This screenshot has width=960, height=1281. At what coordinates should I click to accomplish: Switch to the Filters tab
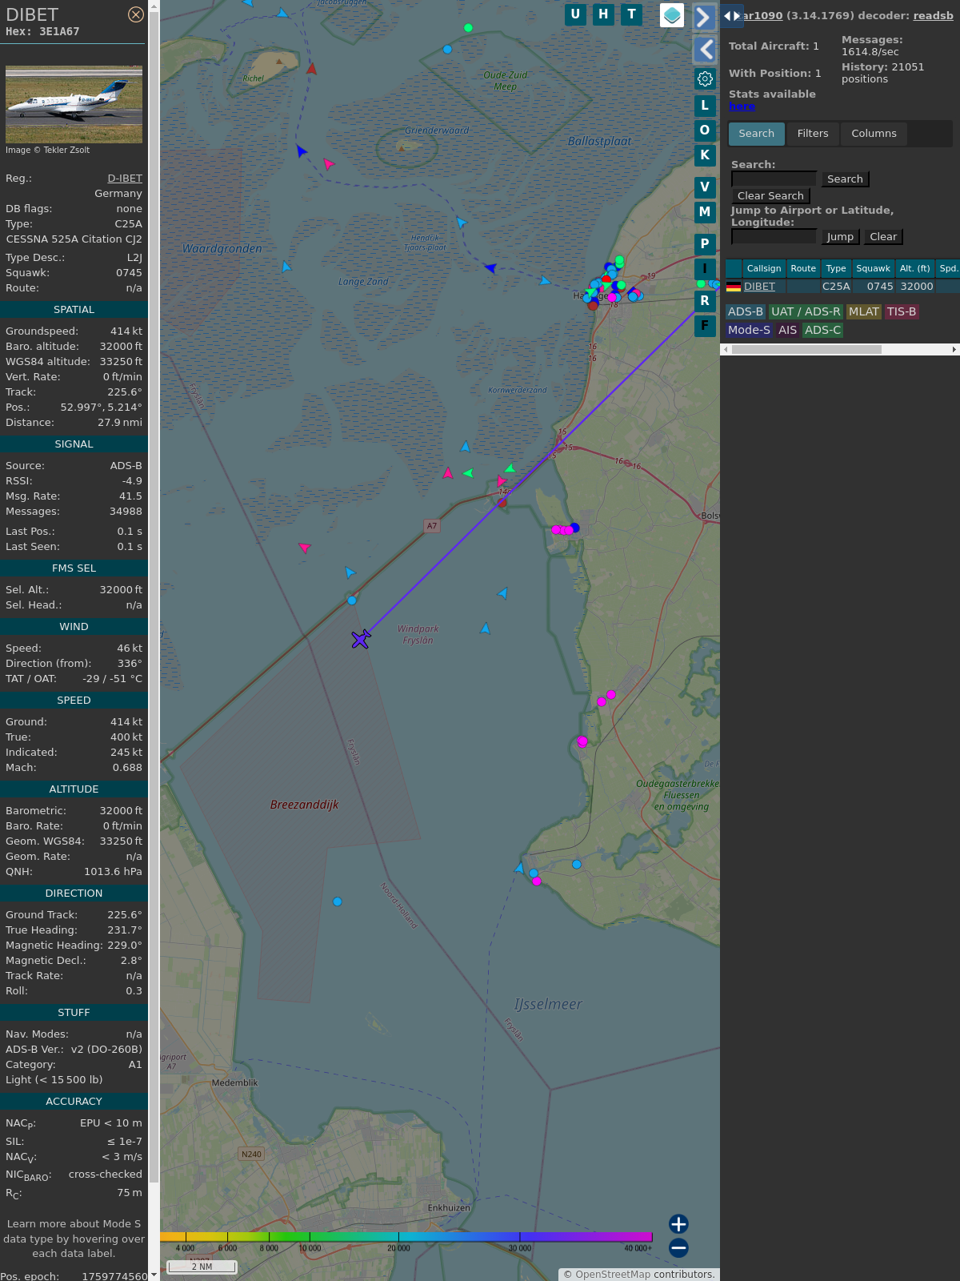pyautogui.click(x=812, y=134)
